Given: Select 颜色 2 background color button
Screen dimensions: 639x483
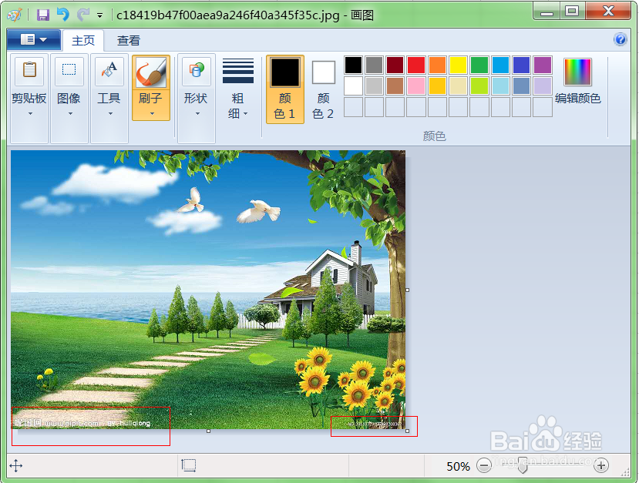Looking at the screenshot, I should [324, 89].
